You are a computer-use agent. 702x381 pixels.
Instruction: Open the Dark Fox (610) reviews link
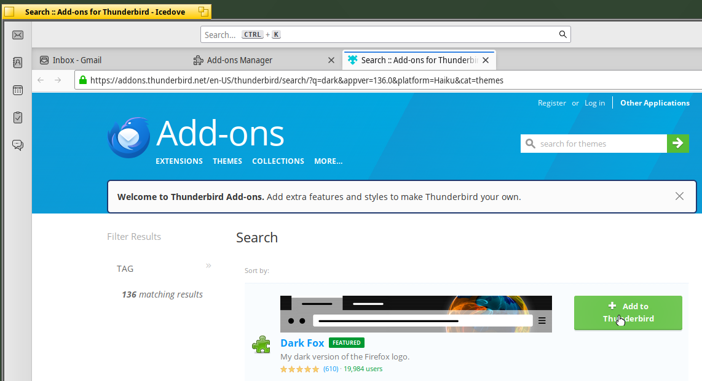[331, 369]
